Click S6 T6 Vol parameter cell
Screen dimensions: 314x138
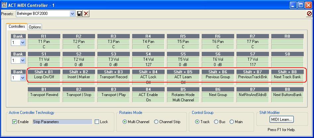tap(218, 59)
